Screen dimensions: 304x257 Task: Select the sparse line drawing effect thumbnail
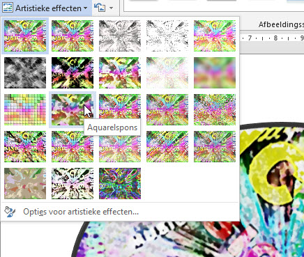point(167,36)
